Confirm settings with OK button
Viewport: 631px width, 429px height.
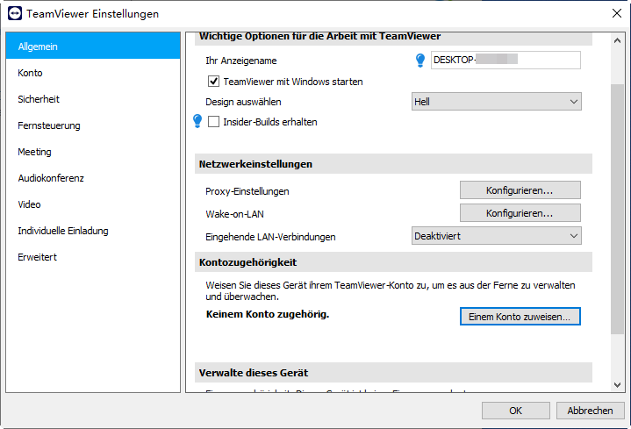(x=515, y=411)
